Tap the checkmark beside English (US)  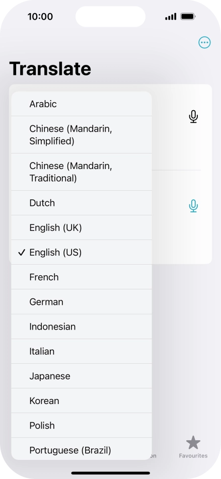pyautogui.click(x=22, y=253)
